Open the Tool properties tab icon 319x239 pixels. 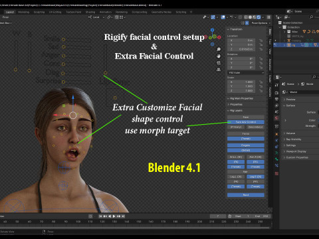coord(276,85)
